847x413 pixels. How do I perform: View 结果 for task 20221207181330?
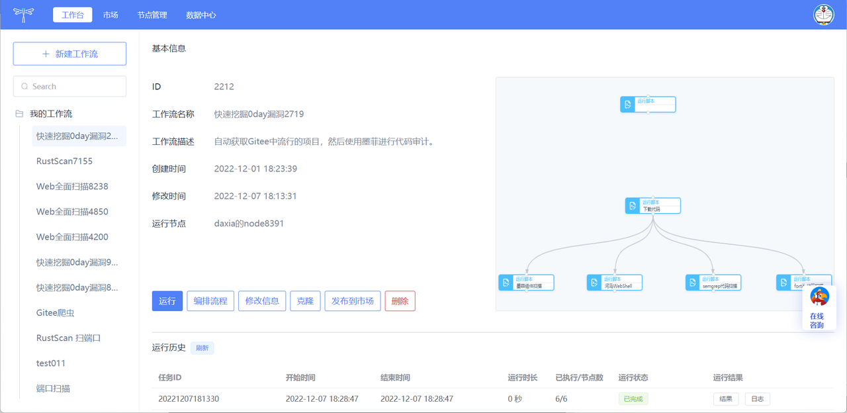point(726,399)
